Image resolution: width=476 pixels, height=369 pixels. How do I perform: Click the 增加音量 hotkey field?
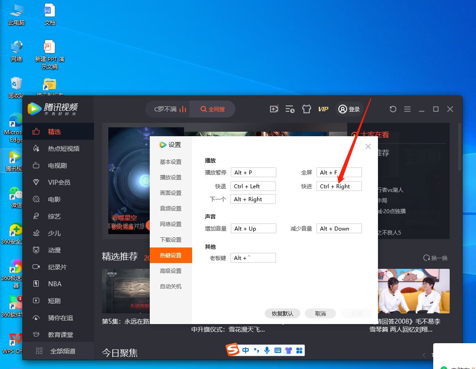(254, 228)
